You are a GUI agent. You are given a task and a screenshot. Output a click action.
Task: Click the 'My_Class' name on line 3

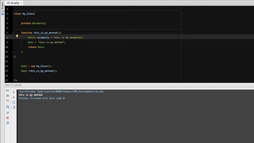tap(28, 14)
